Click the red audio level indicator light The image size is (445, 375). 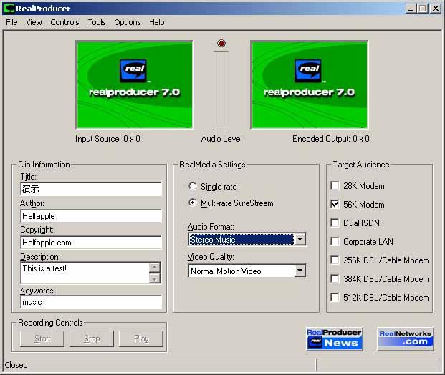[221, 44]
